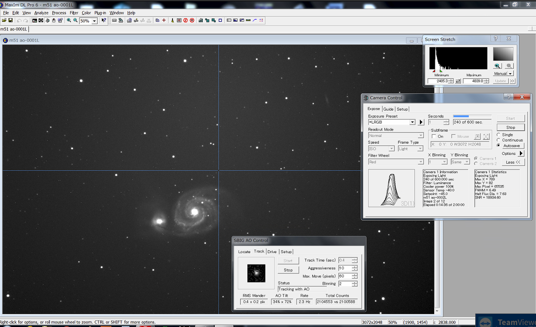The image size is (536, 327).
Task: Click the blue curve line toolbar icon
Action: [x=255, y=21]
